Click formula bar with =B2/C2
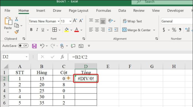Image resolution: width=193 pixels, height=107 pixels. click(x=131, y=57)
